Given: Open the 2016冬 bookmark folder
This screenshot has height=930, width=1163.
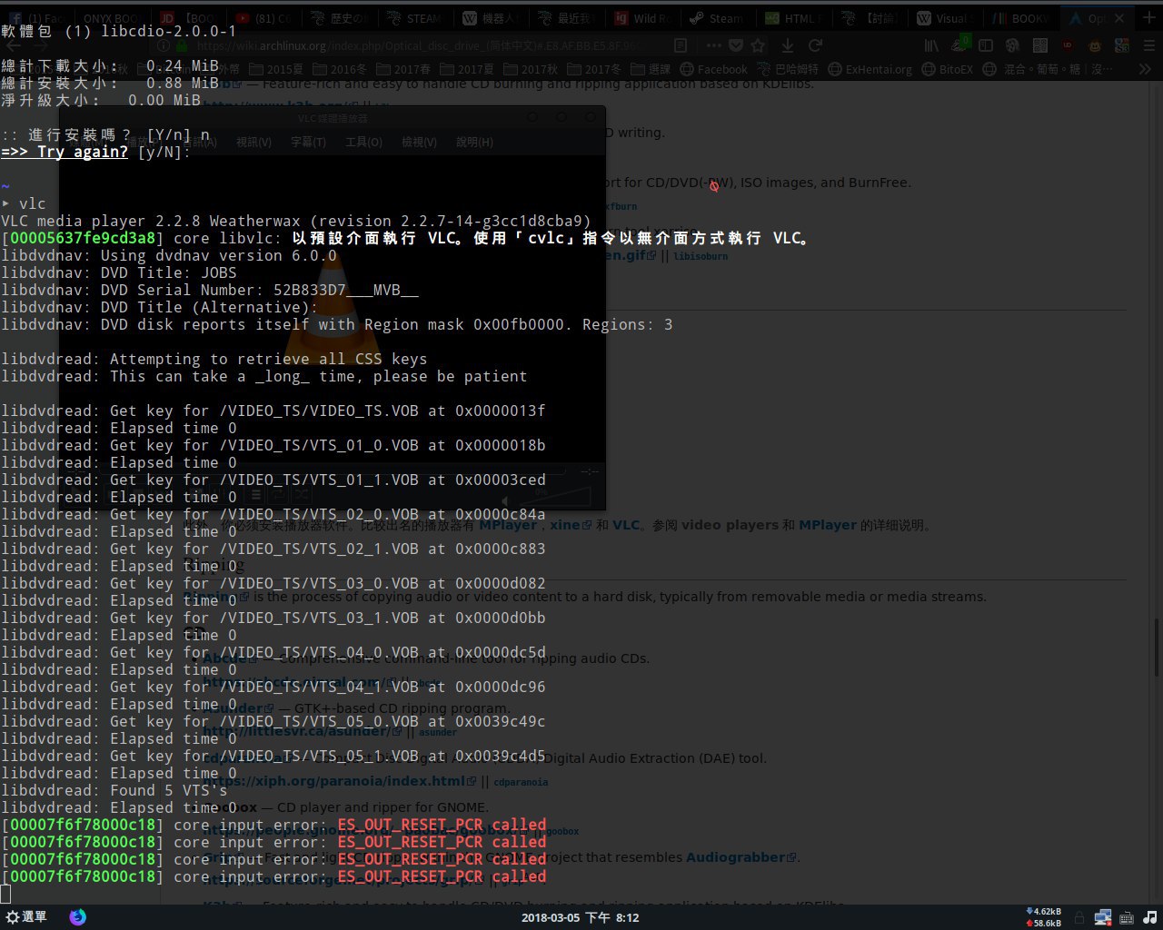Looking at the screenshot, I should pyautogui.click(x=340, y=69).
